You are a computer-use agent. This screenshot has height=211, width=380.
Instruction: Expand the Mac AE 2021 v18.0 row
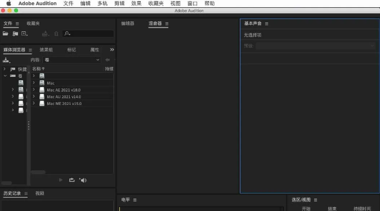tap(34, 90)
